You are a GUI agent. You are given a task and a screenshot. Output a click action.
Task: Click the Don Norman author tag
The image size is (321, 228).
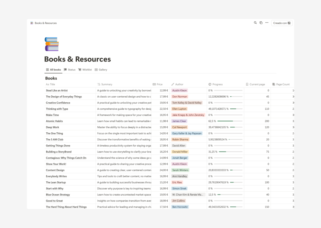(x=180, y=97)
